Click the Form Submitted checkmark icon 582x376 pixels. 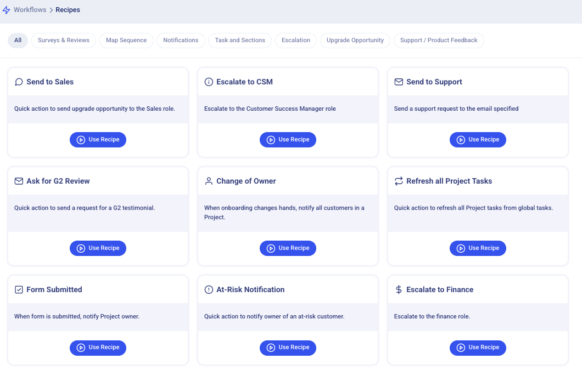coord(19,289)
